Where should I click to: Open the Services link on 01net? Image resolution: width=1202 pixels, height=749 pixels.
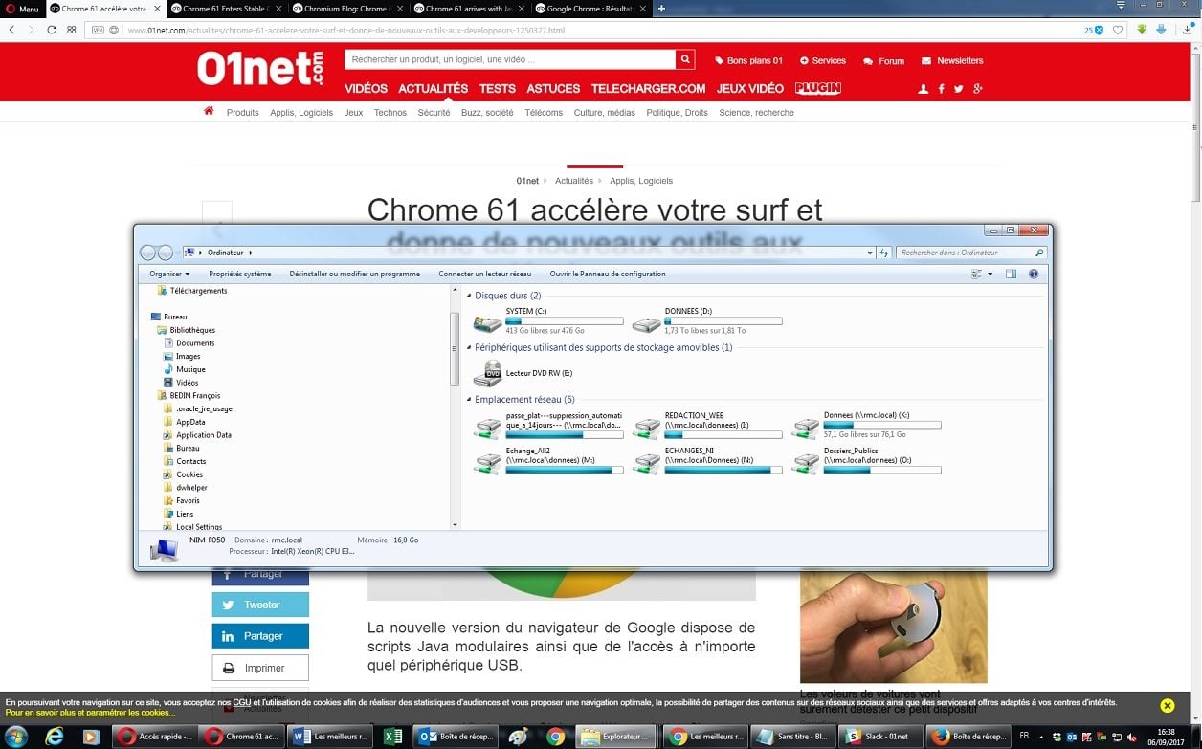click(x=823, y=60)
